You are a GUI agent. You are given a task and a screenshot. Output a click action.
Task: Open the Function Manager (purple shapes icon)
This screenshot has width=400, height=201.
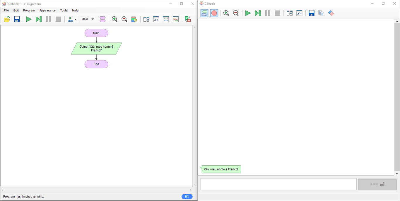click(x=102, y=19)
